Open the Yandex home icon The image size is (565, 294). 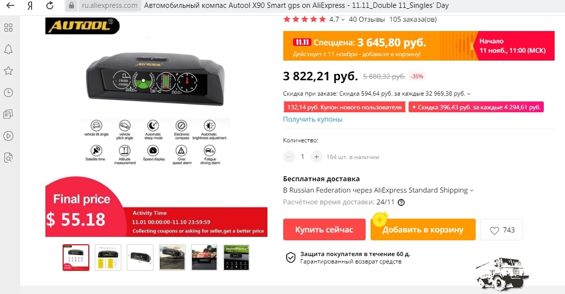click(30, 5)
